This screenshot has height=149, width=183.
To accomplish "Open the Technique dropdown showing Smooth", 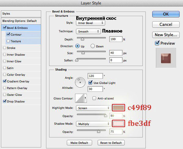I will (88, 31).
